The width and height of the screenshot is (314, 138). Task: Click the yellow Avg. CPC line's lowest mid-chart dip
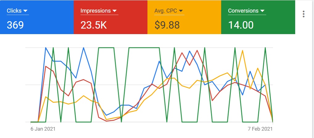[106, 119]
